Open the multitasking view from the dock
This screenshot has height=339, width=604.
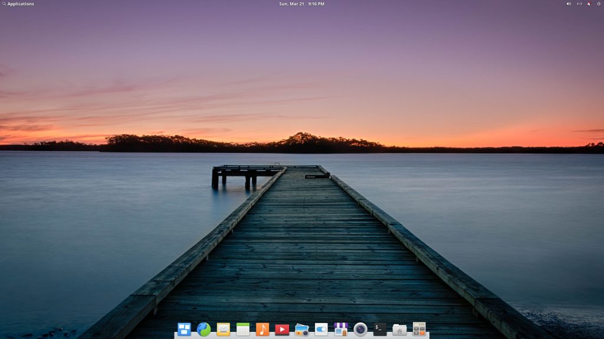(x=183, y=330)
